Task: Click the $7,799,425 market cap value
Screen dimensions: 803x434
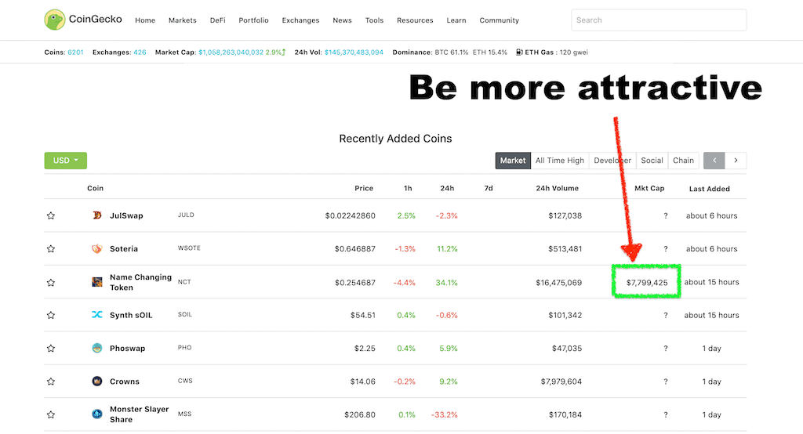Action: pos(647,283)
